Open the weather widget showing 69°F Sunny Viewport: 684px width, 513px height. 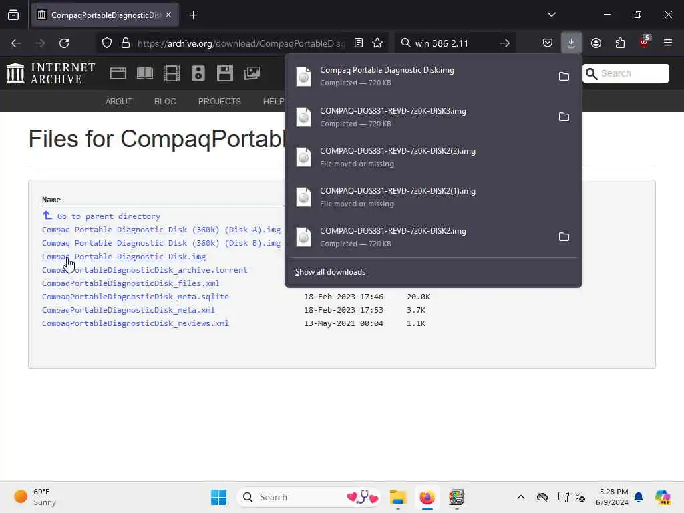click(x=35, y=497)
